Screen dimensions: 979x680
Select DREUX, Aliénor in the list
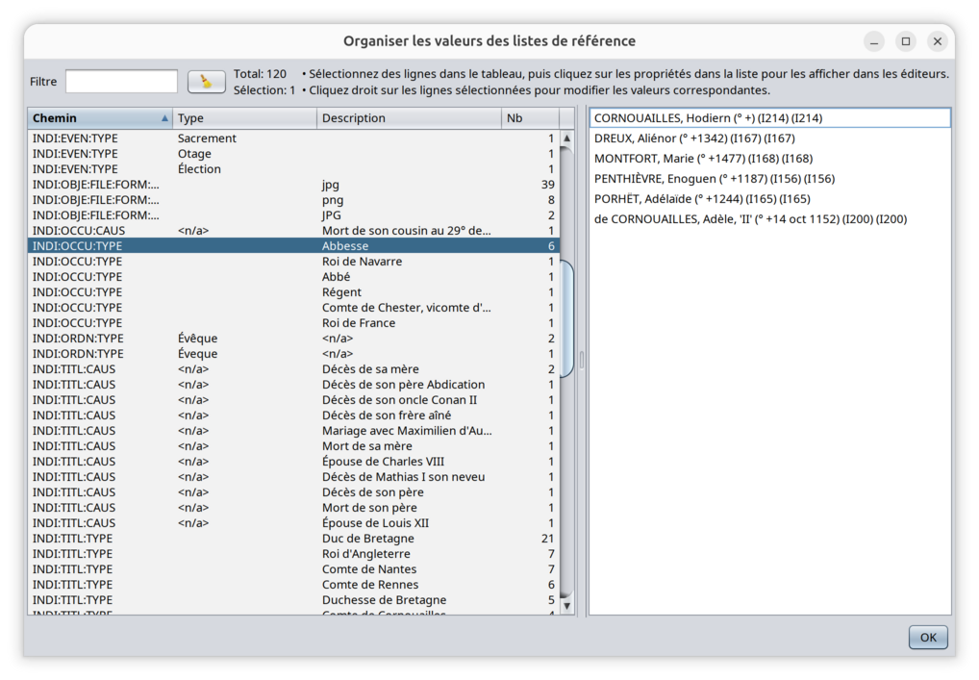770,138
